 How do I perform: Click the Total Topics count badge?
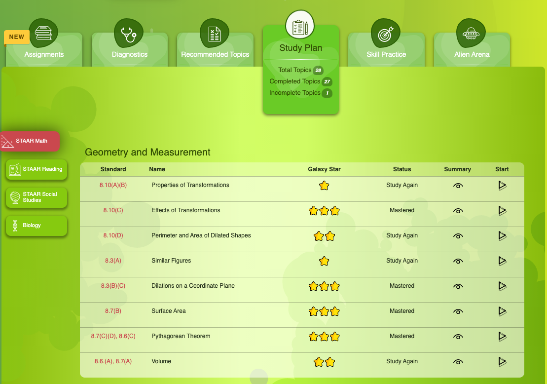pos(318,70)
